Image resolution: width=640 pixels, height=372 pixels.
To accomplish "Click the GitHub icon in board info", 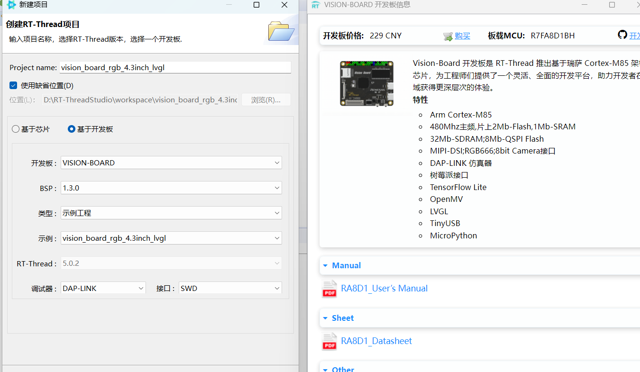I will [622, 35].
